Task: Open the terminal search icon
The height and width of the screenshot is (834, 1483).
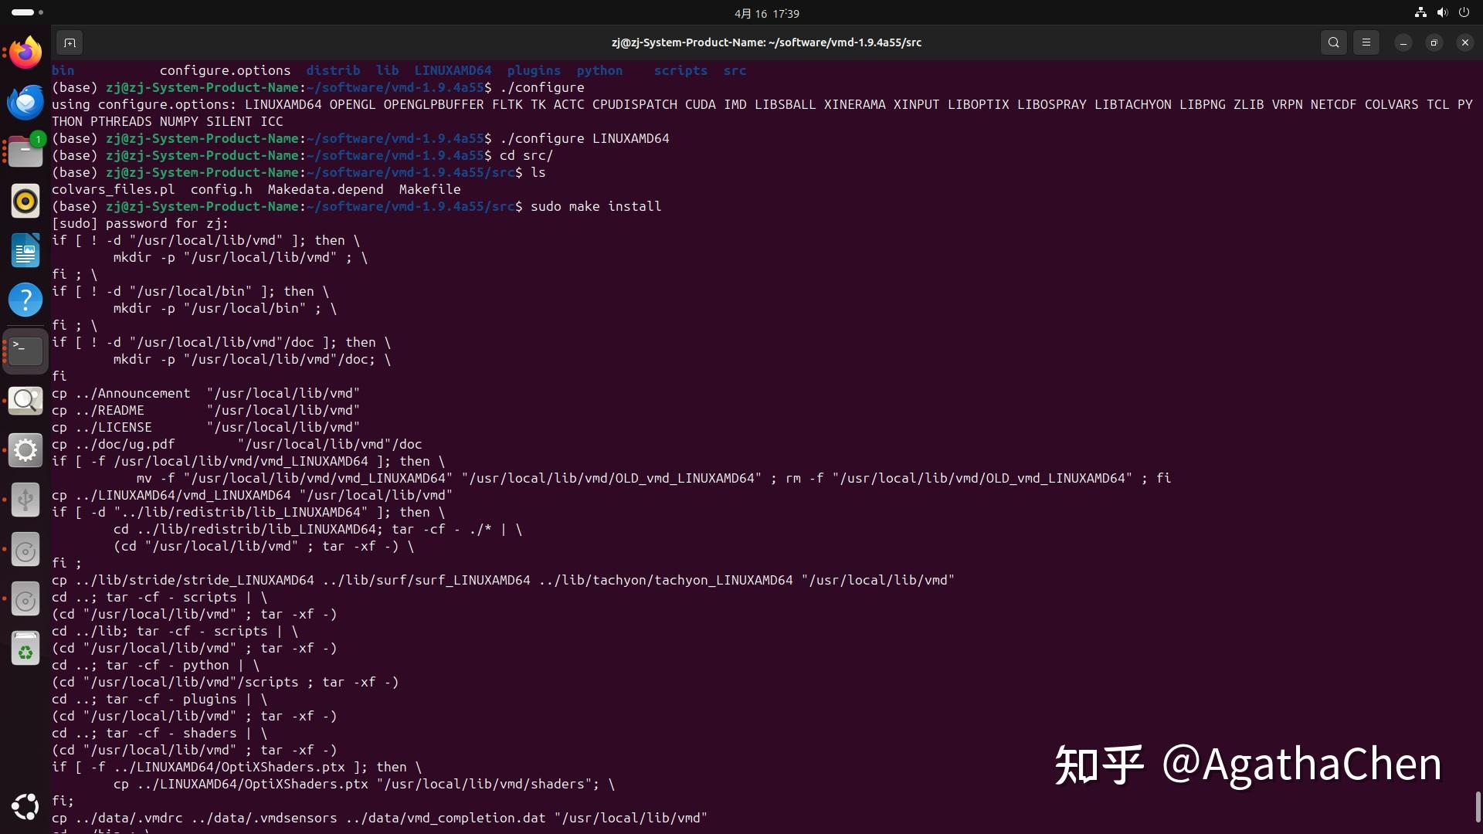Action: coord(1333,42)
